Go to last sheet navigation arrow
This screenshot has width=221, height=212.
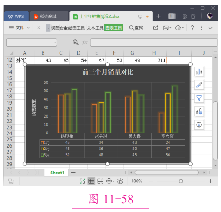36,173
